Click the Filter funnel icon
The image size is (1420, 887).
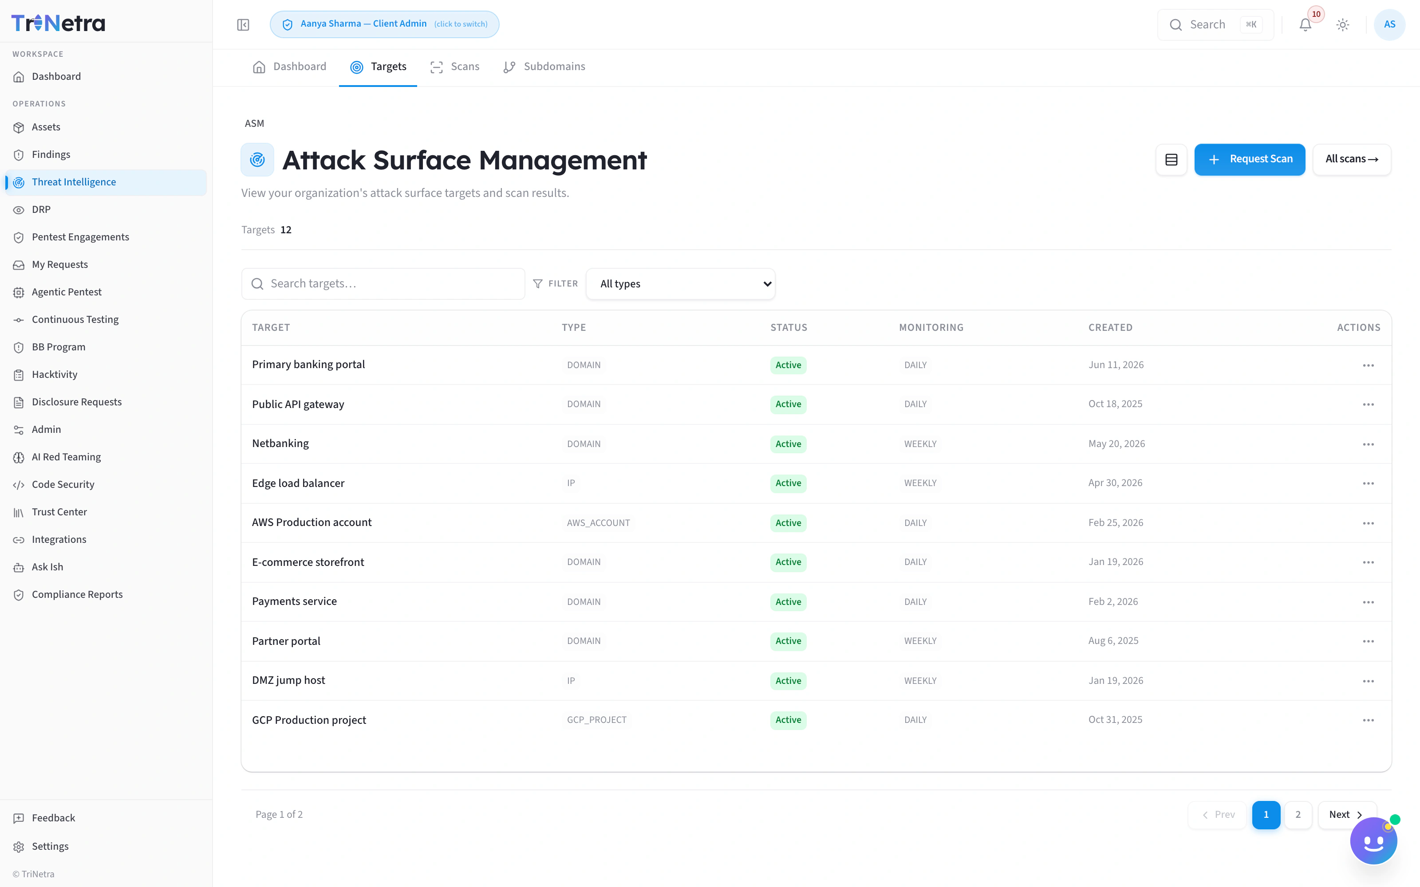[x=537, y=284]
